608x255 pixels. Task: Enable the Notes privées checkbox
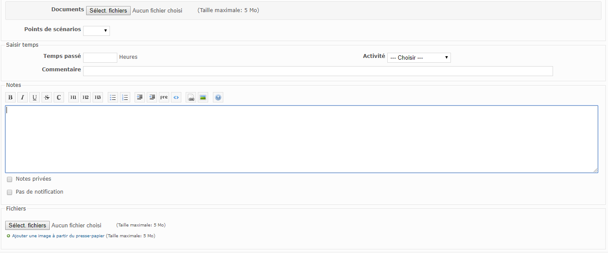tap(10, 179)
